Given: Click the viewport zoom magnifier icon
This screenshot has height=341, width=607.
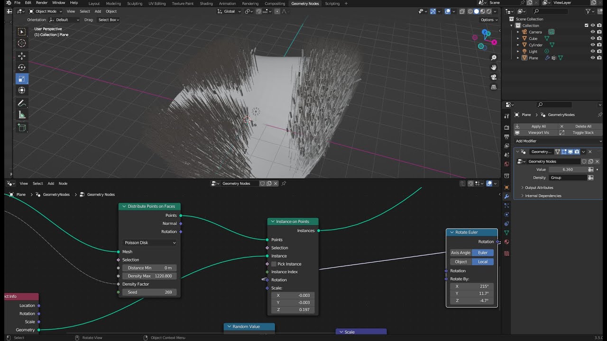Looking at the screenshot, I should coord(494,58).
